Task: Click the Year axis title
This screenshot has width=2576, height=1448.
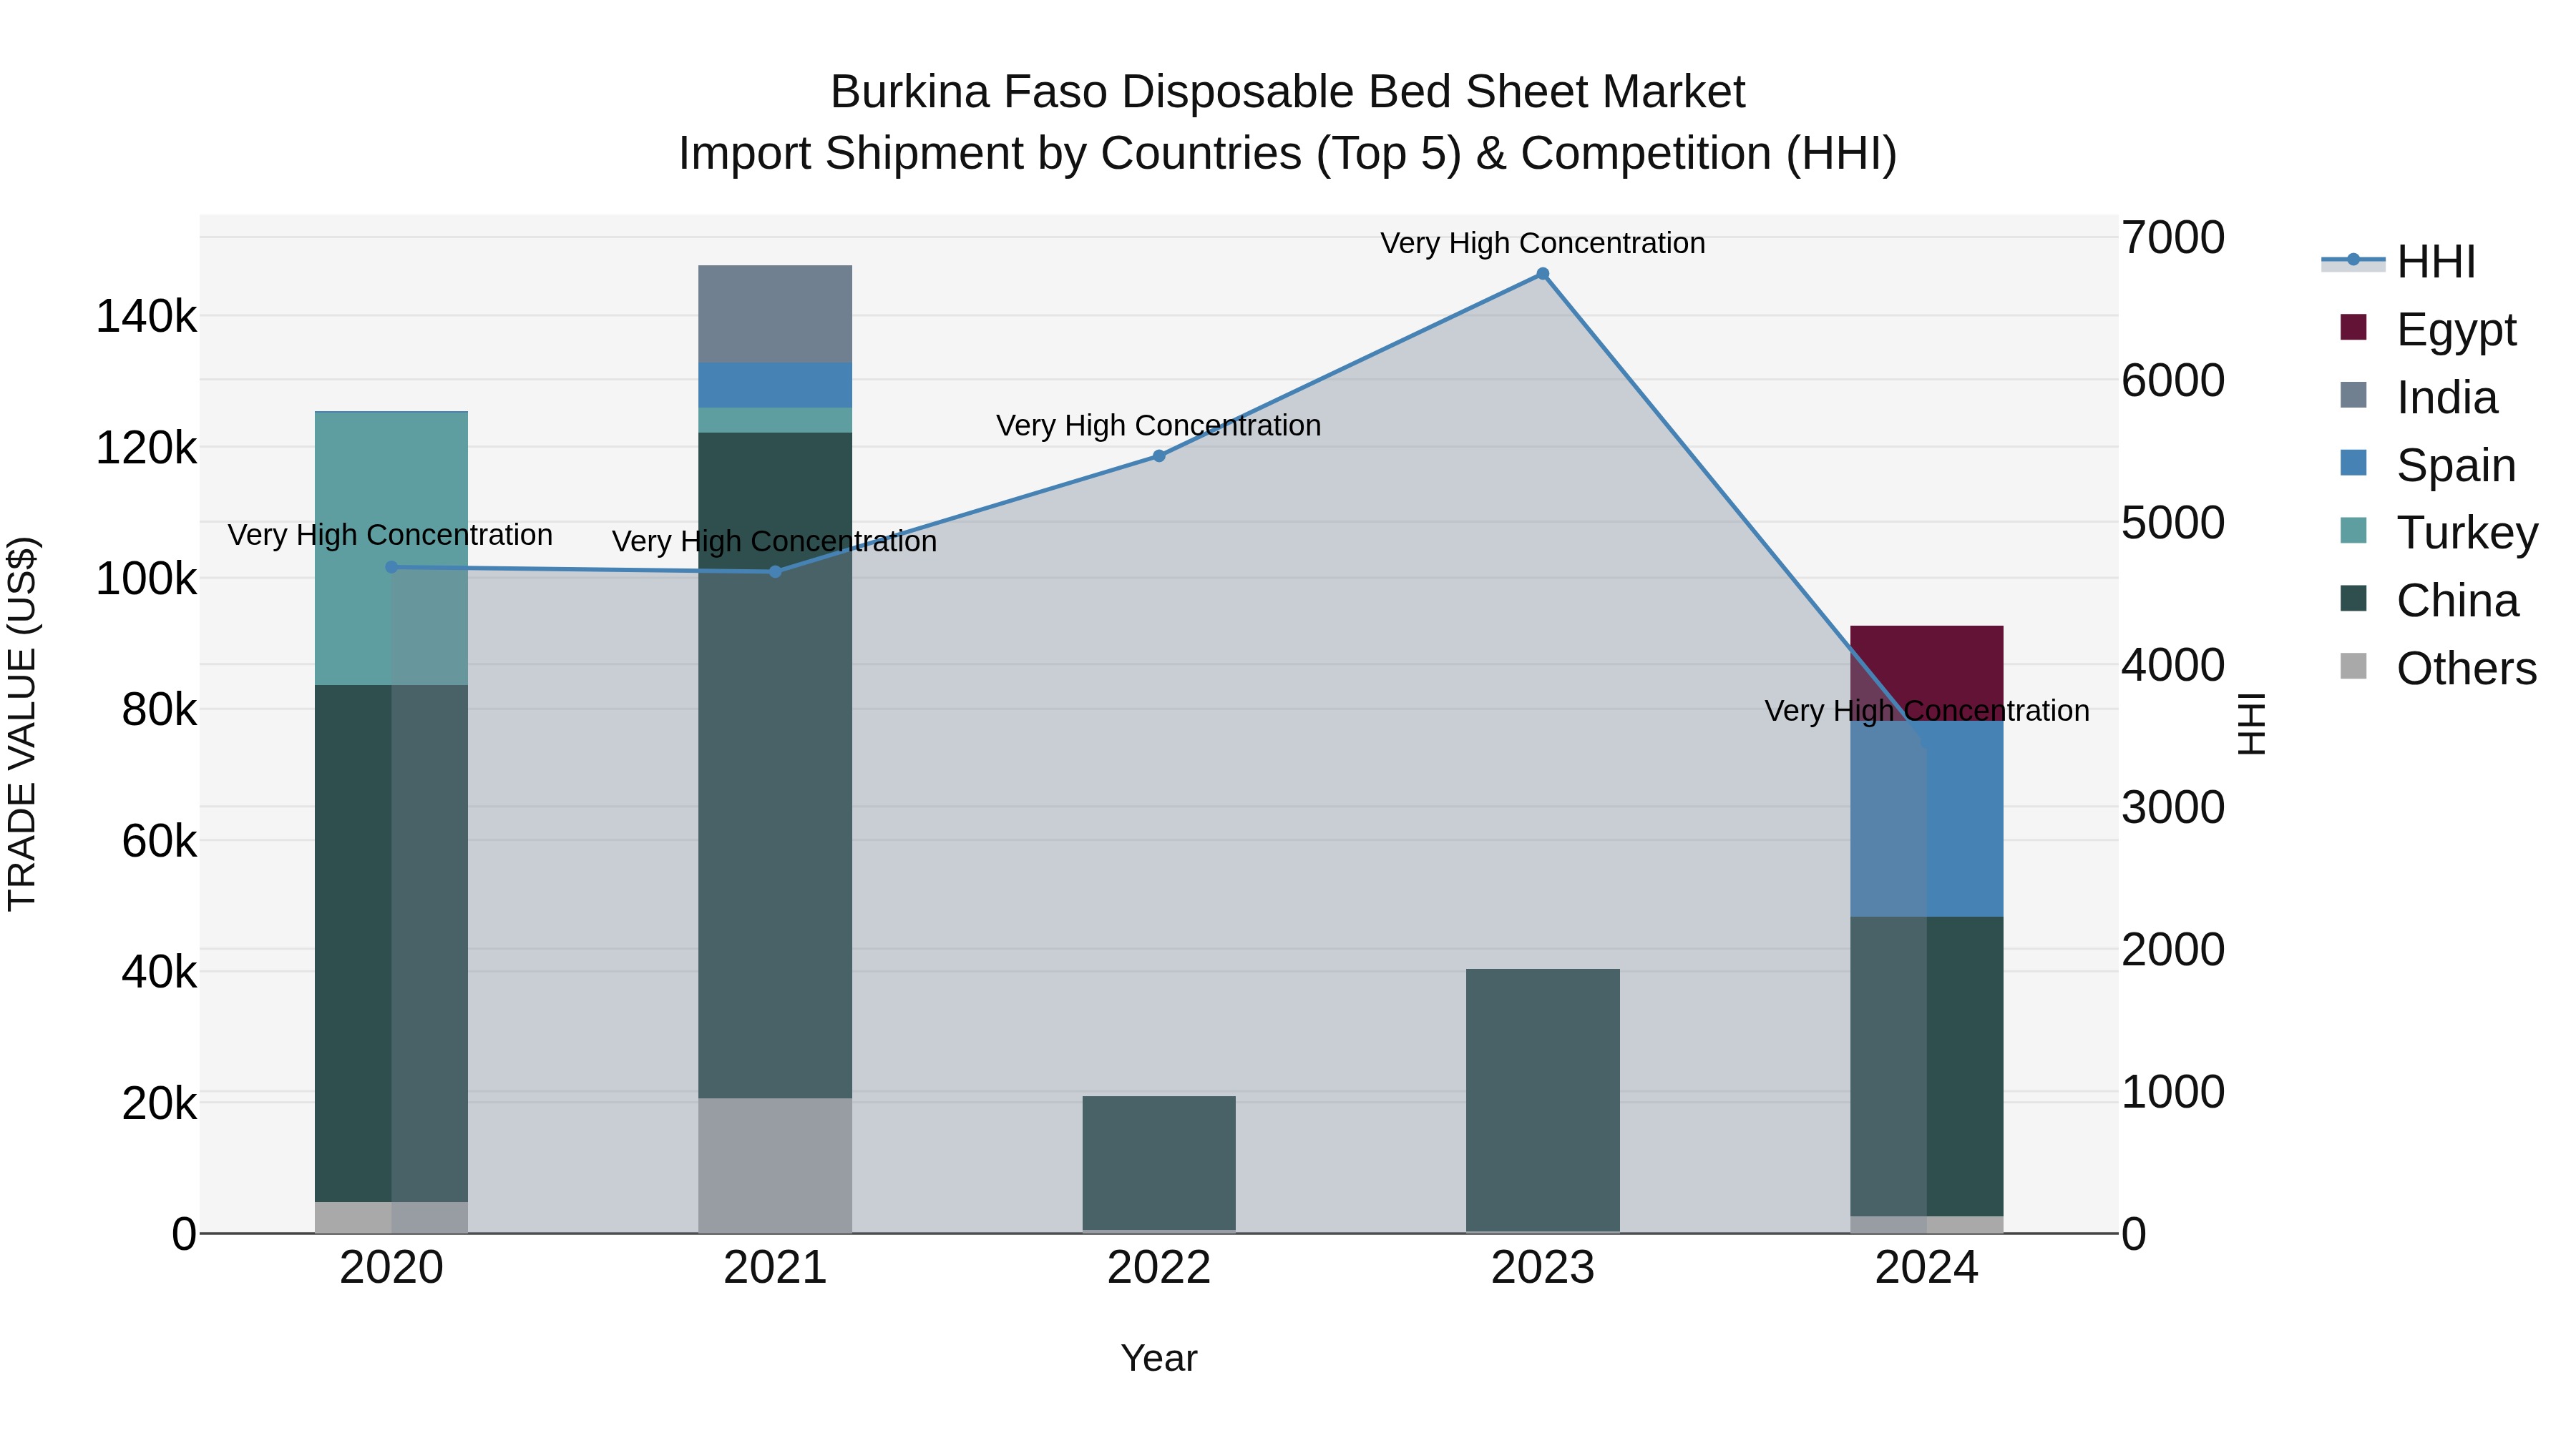Action: point(1159,1359)
